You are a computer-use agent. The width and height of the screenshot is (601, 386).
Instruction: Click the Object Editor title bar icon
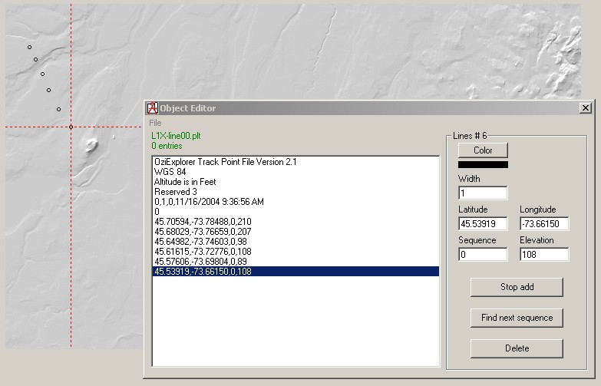pyautogui.click(x=152, y=108)
